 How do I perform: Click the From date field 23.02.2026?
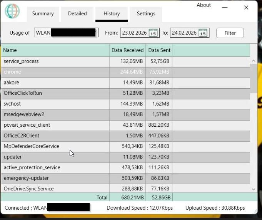click(x=134, y=33)
